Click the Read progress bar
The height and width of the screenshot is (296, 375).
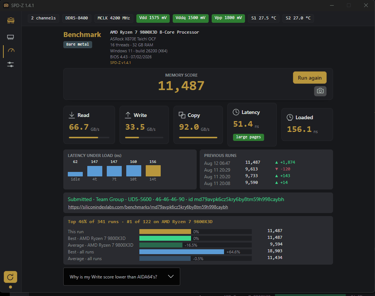[89, 138]
